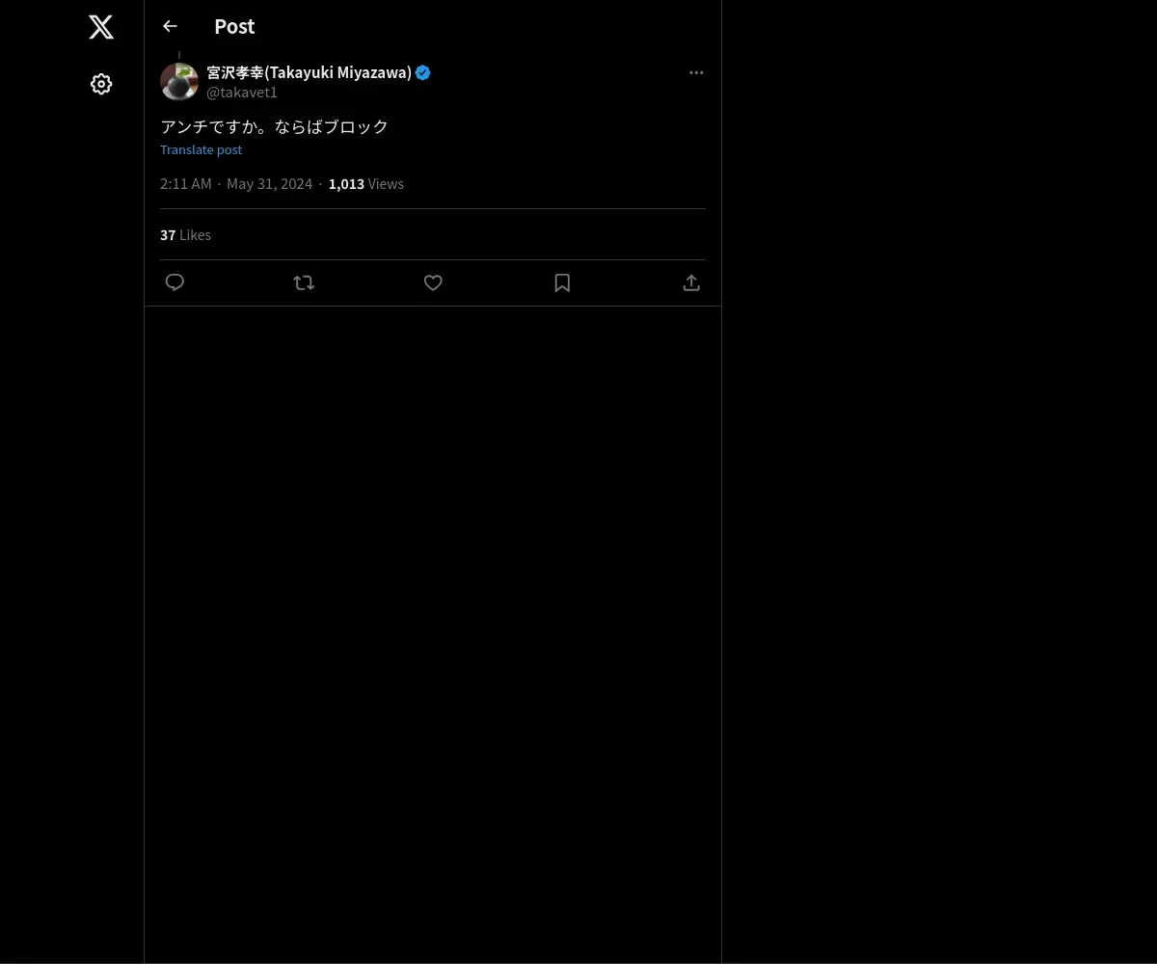Open the settings gear in the sidebar

click(x=101, y=84)
